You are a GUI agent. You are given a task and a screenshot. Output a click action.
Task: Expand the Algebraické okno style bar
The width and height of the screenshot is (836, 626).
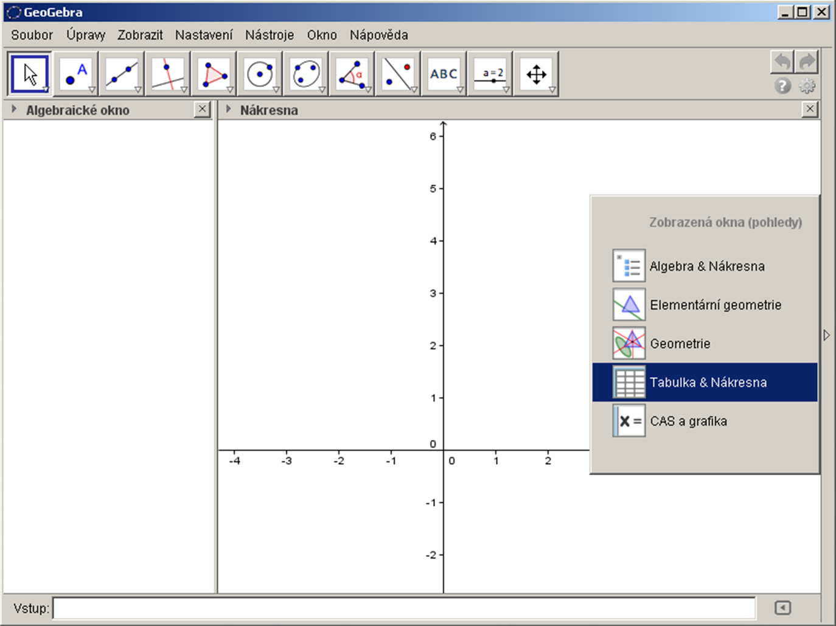click(x=14, y=110)
